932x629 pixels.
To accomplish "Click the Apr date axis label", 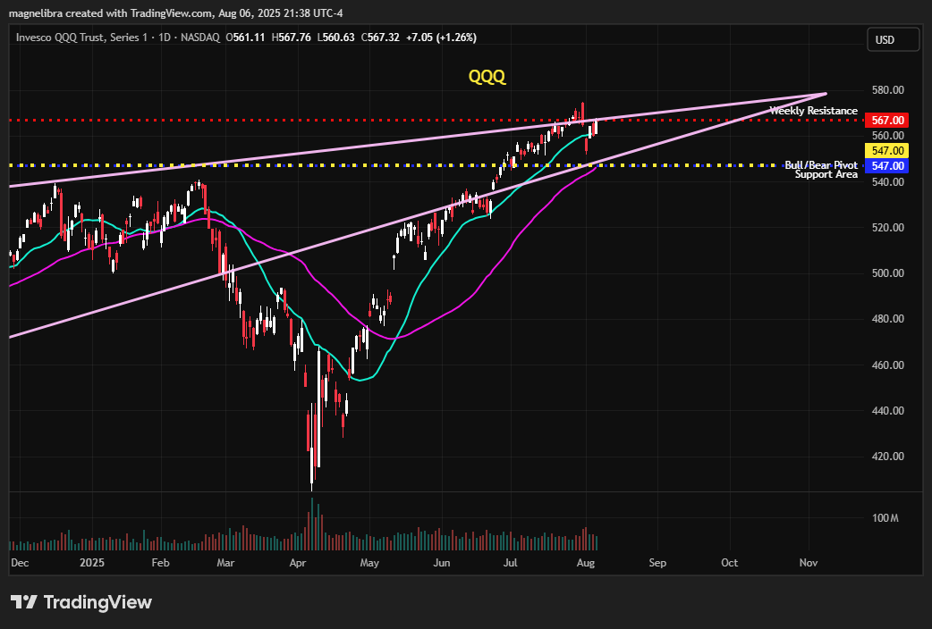I will 298,563.
